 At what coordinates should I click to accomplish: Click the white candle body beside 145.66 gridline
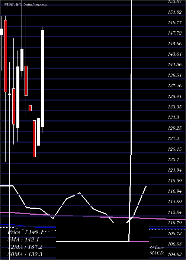[22, 60]
